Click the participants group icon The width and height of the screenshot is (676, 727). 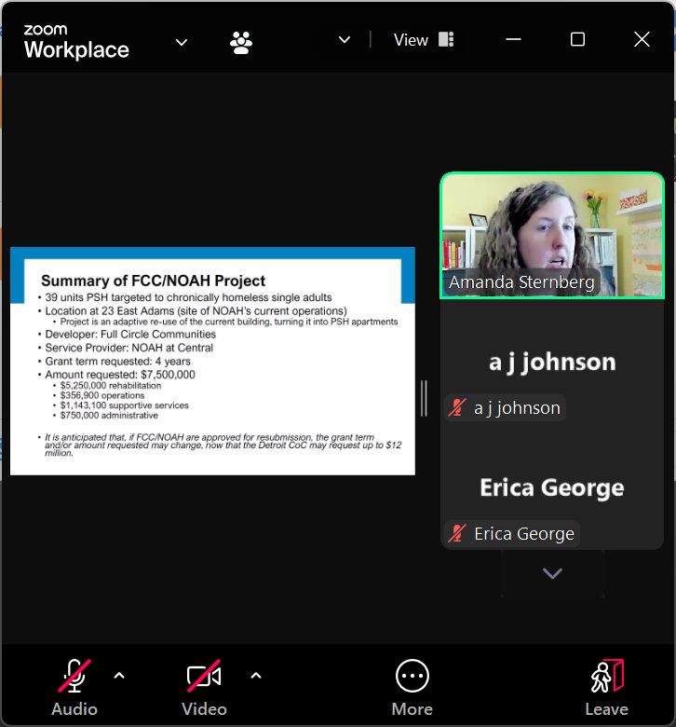click(241, 43)
